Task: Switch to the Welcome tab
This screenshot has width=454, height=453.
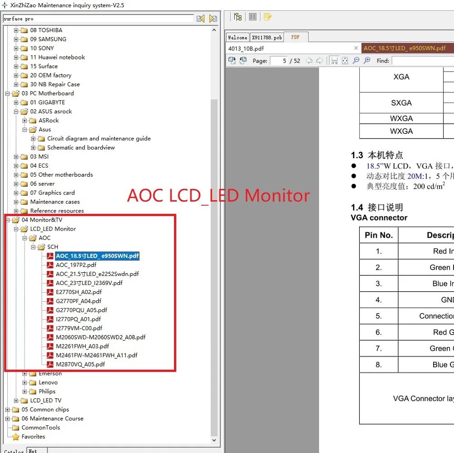Action: click(237, 38)
